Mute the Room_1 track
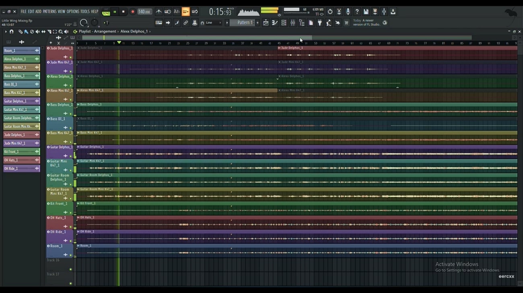 pos(71,255)
